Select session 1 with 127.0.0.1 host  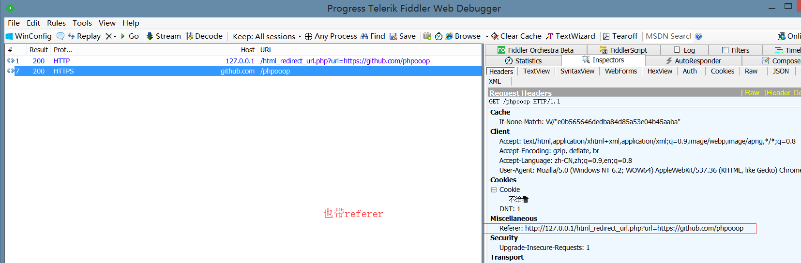(243, 61)
